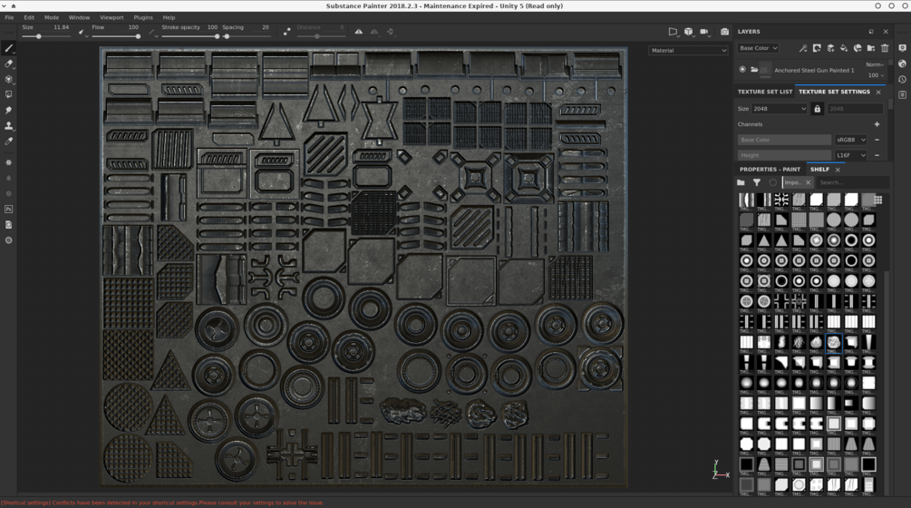
Task: Toggle the Symmetry icon
Action: pos(359,32)
